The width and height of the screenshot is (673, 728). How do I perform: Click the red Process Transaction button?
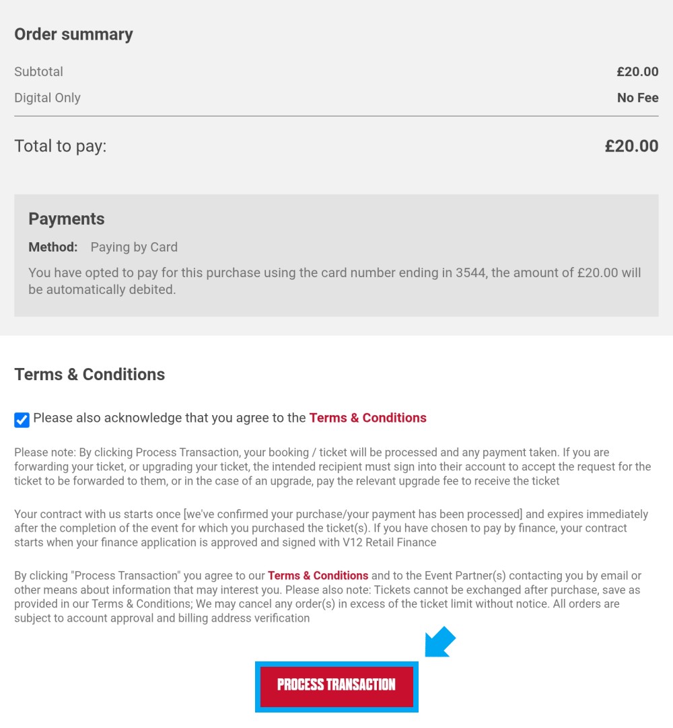pyautogui.click(x=336, y=684)
